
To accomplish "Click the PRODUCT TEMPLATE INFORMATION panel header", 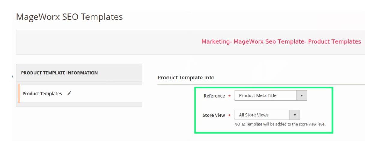I will (x=59, y=73).
